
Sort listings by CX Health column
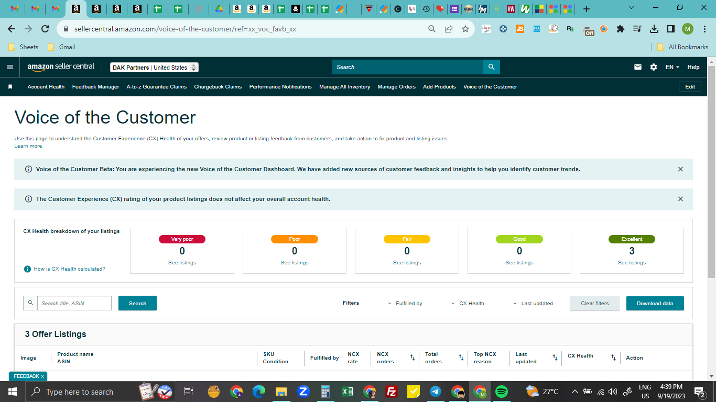[613, 358]
